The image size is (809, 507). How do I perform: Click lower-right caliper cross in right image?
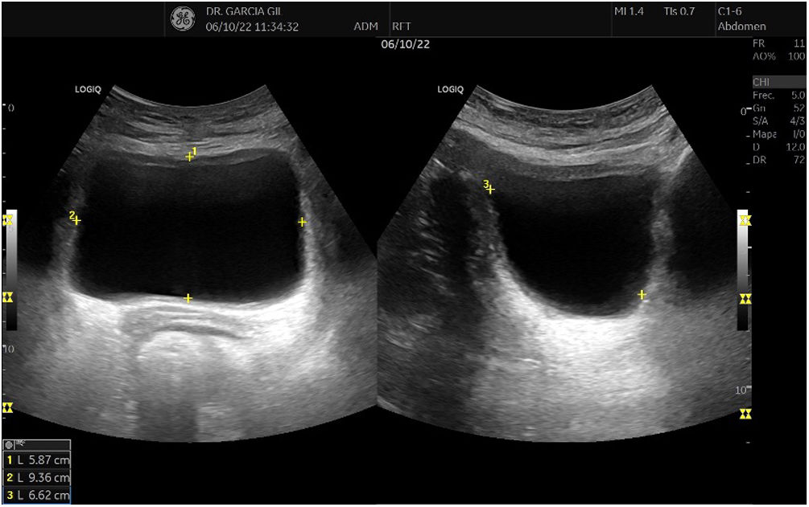pyautogui.click(x=642, y=295)
